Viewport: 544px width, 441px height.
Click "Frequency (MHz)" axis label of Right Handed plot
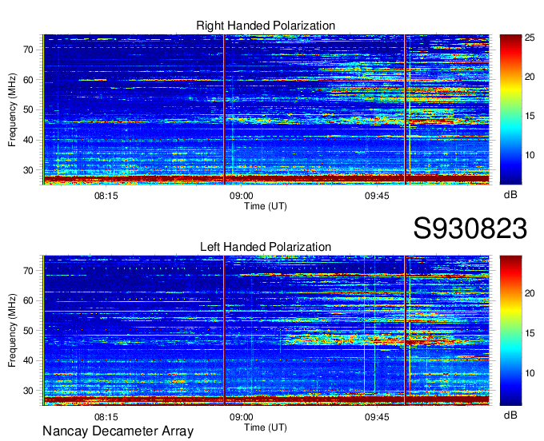[x=12, y=109]
